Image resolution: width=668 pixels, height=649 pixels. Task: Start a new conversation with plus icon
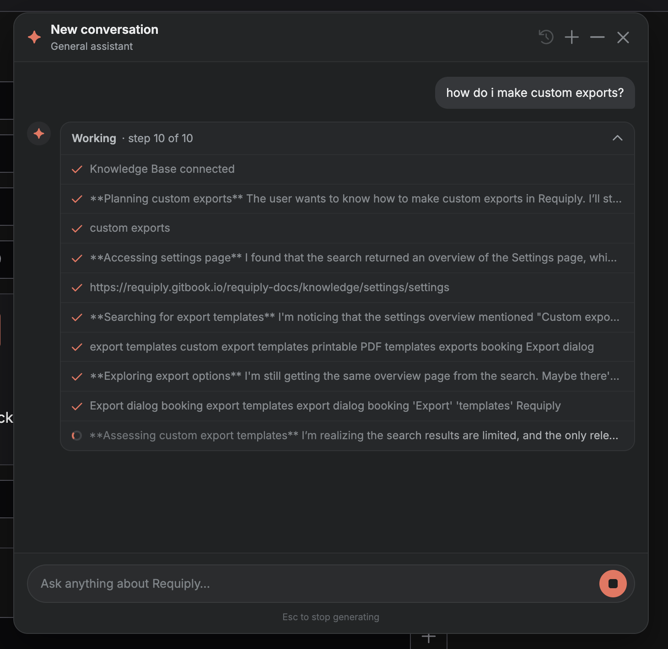pos(572,37)
